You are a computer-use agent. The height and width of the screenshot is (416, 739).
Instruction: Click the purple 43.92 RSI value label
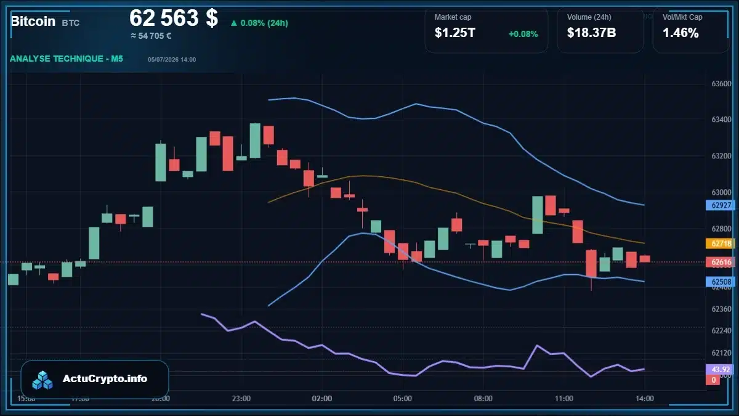tap(721, 369)
